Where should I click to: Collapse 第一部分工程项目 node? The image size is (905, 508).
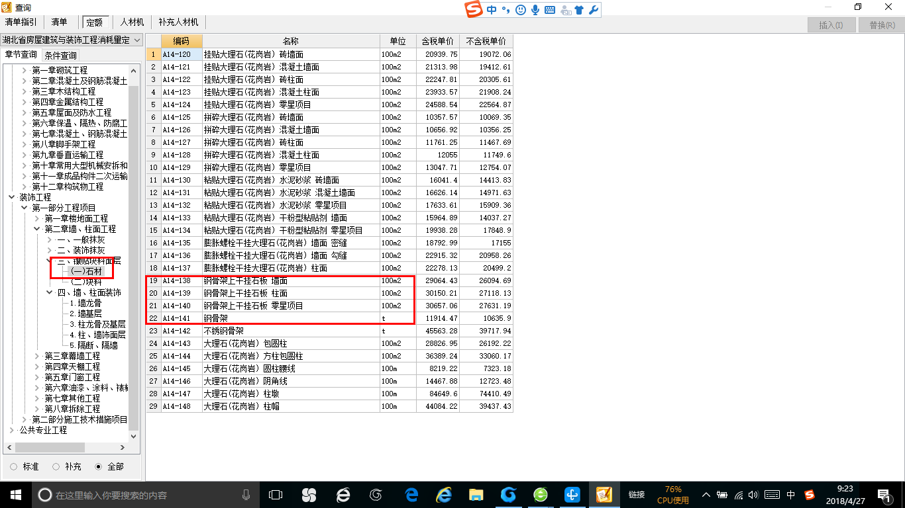click(x=25, y=208)
